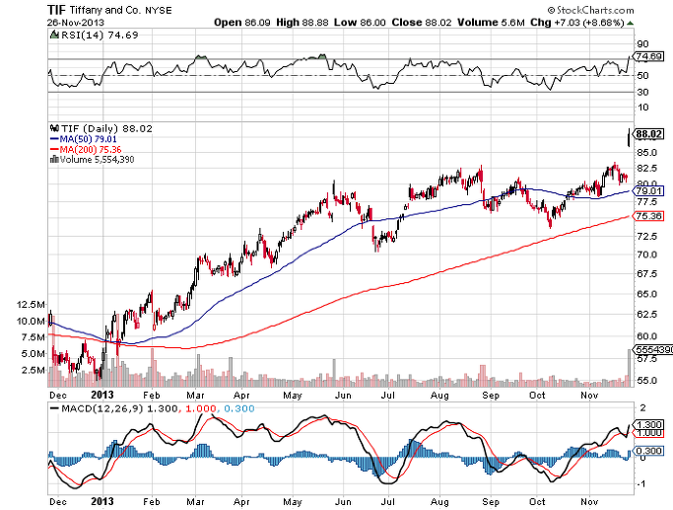673x510 pixels.
Task: Click the 26-Nov-2013 date label
Action: click(x=76, y=23)
